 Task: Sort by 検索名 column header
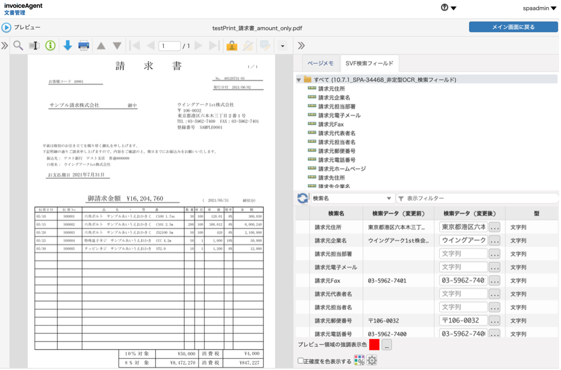point(336,213)
